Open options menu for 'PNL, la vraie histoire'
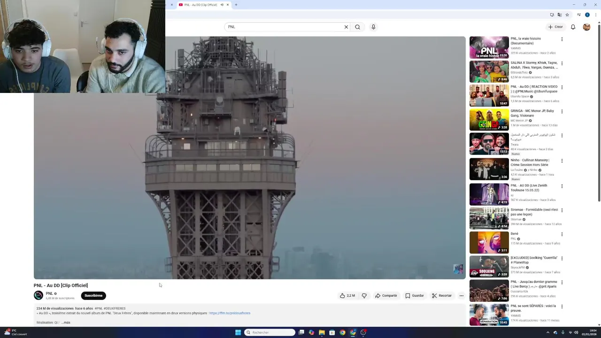 (x=562, y=39)
